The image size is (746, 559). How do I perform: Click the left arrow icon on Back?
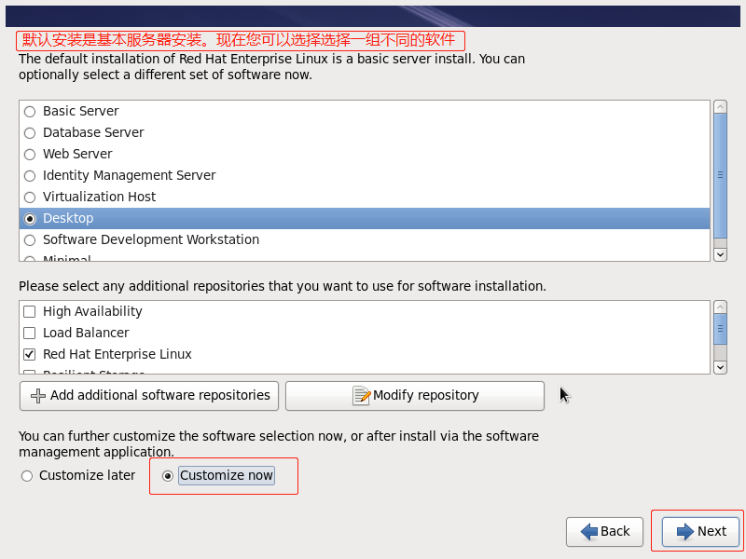(589, 531)
